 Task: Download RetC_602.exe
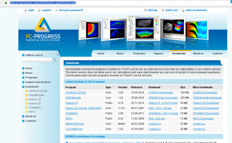pos(156,118)
